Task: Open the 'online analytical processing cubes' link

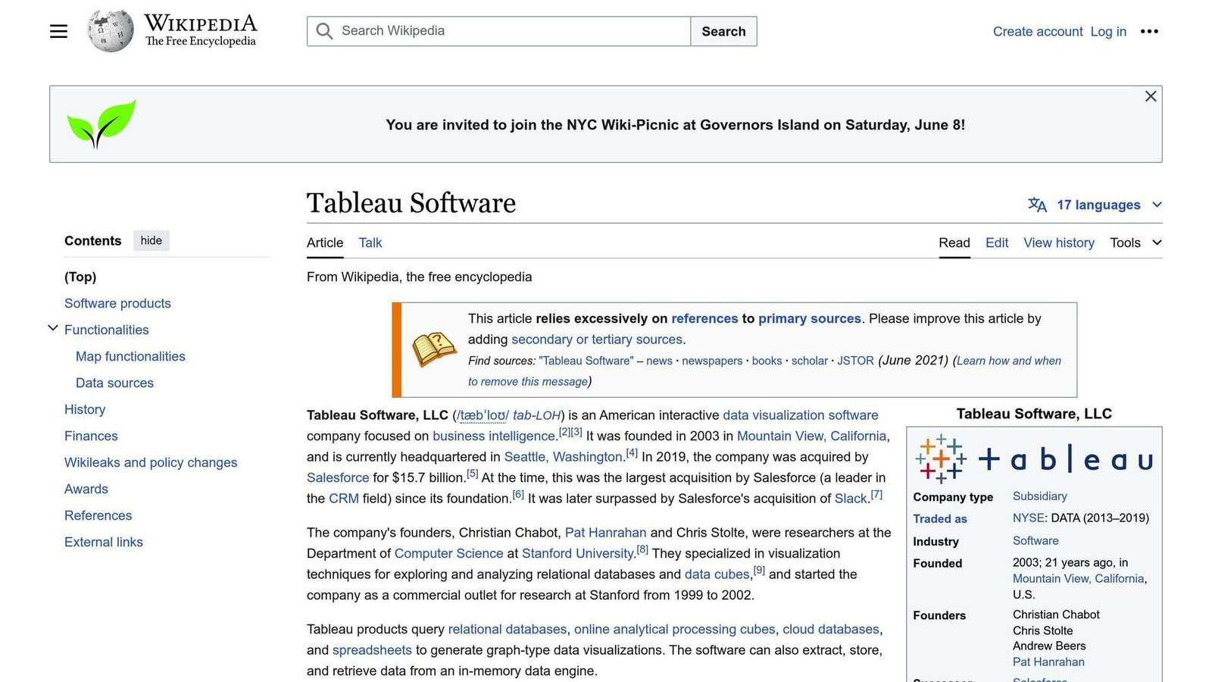Action: coord(675,629)
